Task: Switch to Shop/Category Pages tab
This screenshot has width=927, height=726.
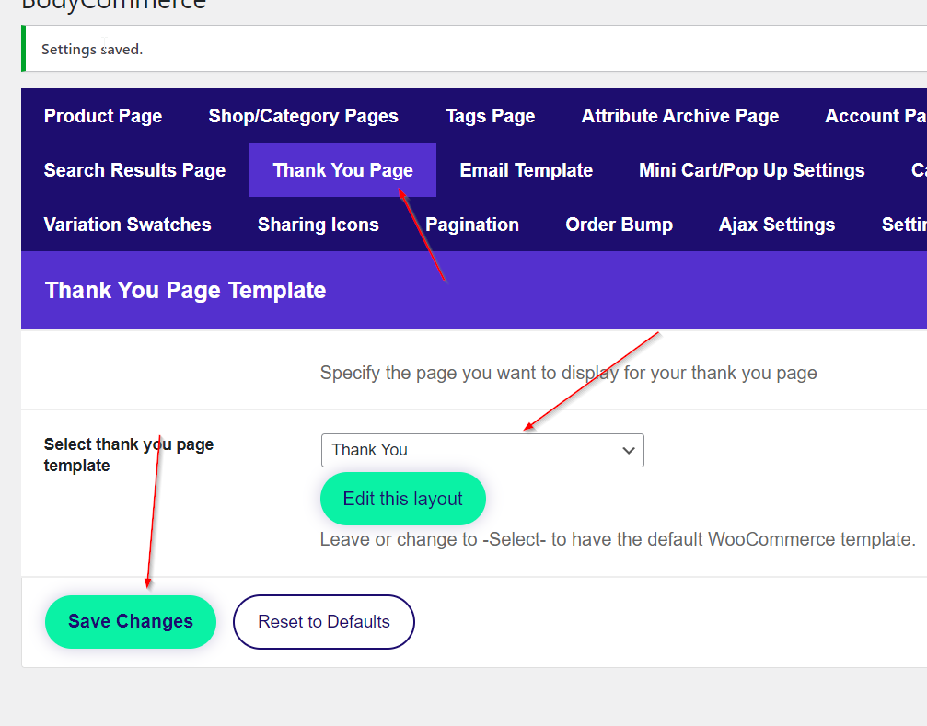Action: point(303,116)
